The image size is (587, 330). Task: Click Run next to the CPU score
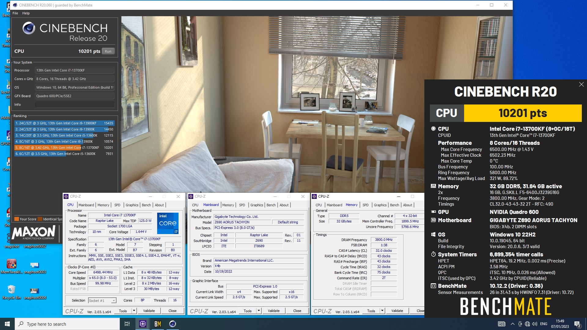108,51
